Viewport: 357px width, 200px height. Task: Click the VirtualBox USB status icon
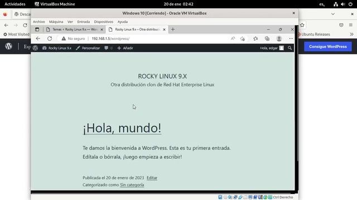click(x=240, y=197)
